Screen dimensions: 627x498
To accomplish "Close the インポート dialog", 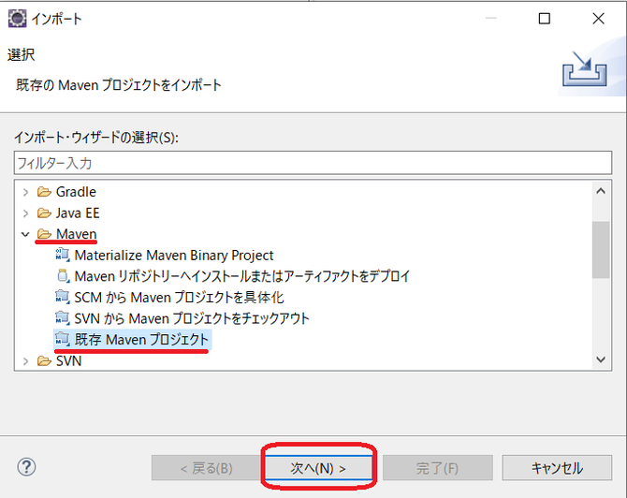I will 598,19.
